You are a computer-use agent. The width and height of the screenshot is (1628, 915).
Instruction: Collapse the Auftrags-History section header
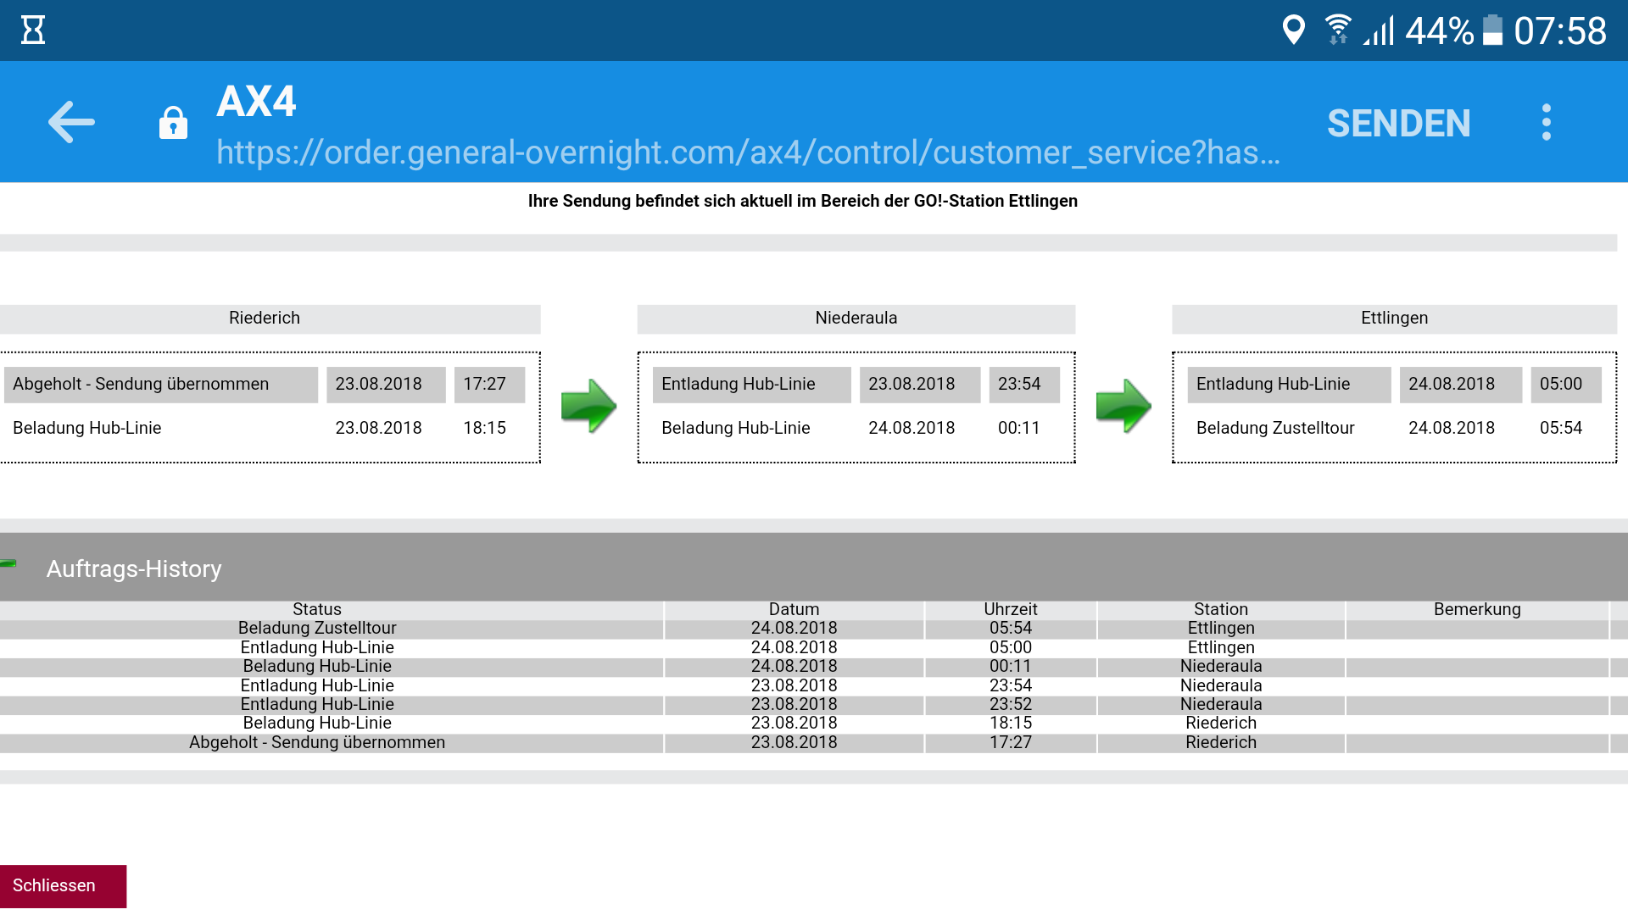coord(814,568)
